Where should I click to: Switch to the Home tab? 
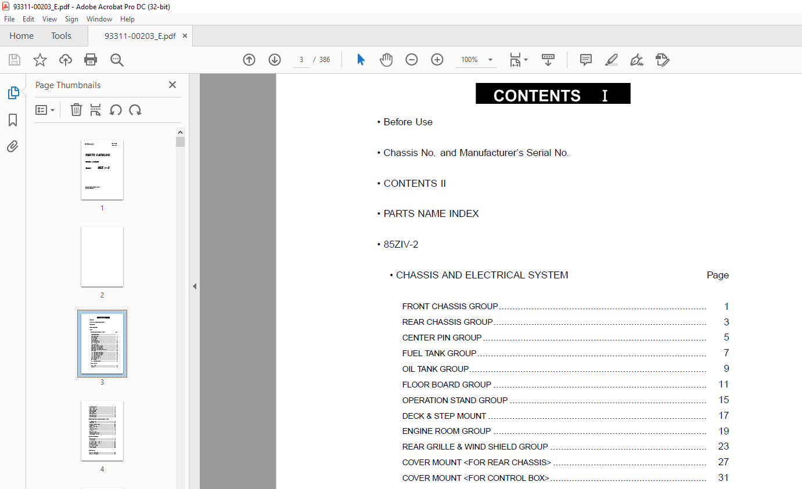point(21,36)
